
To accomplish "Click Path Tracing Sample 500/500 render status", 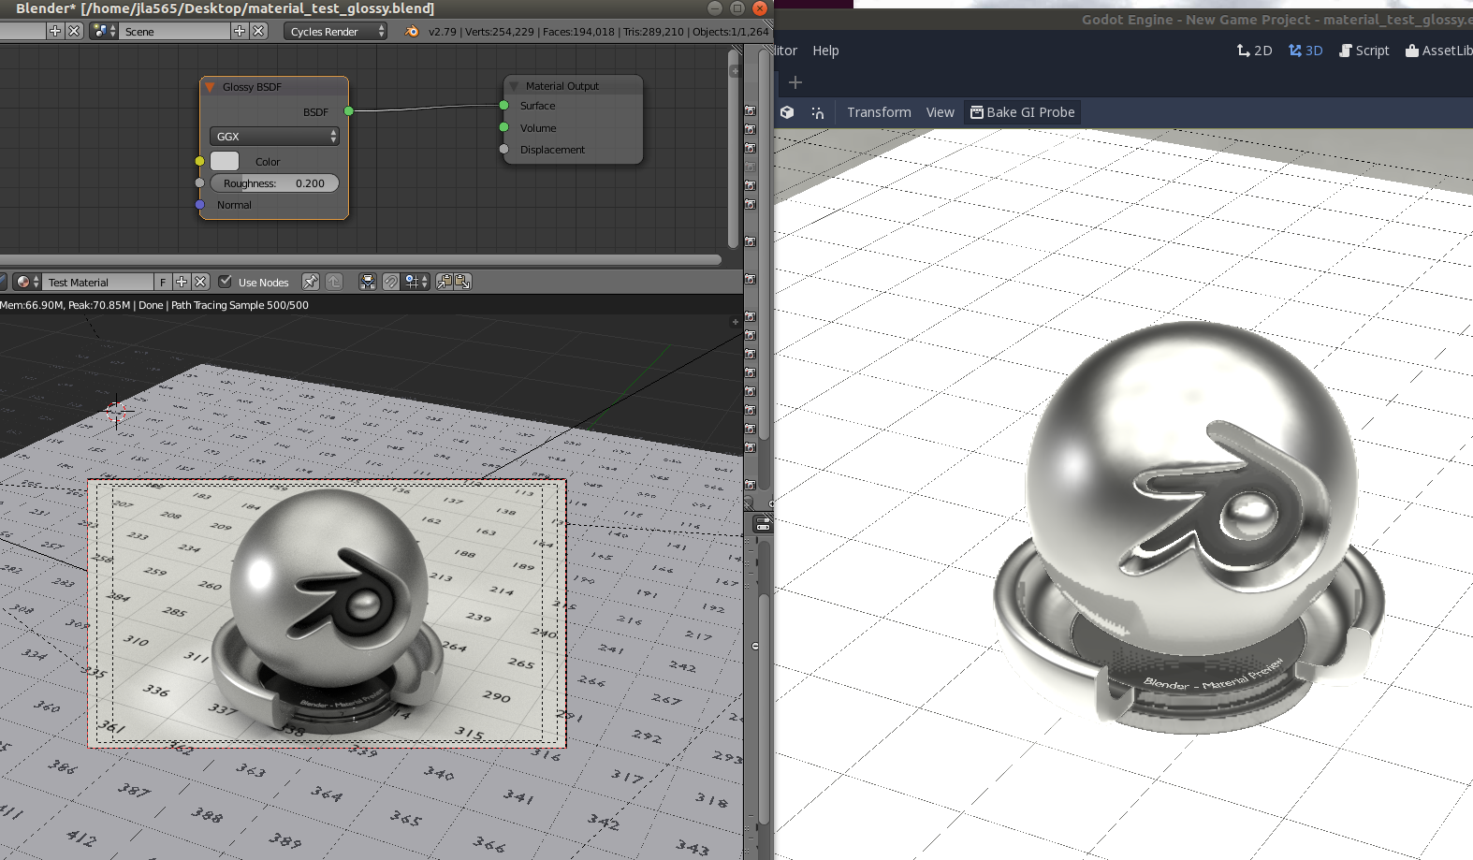I will point(240,305).
